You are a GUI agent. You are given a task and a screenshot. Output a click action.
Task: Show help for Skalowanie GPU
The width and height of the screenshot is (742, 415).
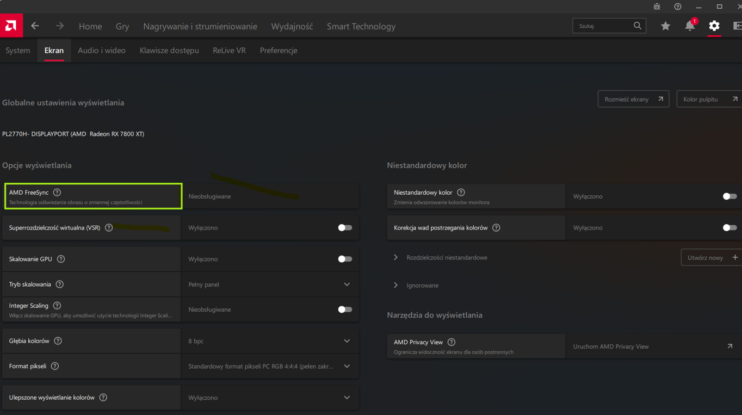pyautogui.click(x=61, y=259)
